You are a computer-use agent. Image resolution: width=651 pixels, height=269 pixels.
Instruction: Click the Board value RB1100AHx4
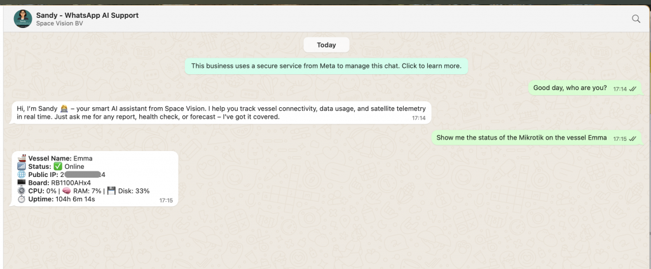pos(71,183)
